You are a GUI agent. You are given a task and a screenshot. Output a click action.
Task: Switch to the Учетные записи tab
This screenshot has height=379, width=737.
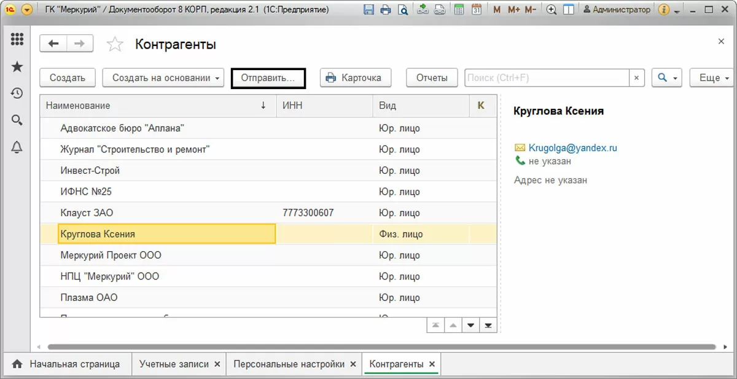click(x=174, y=364)
